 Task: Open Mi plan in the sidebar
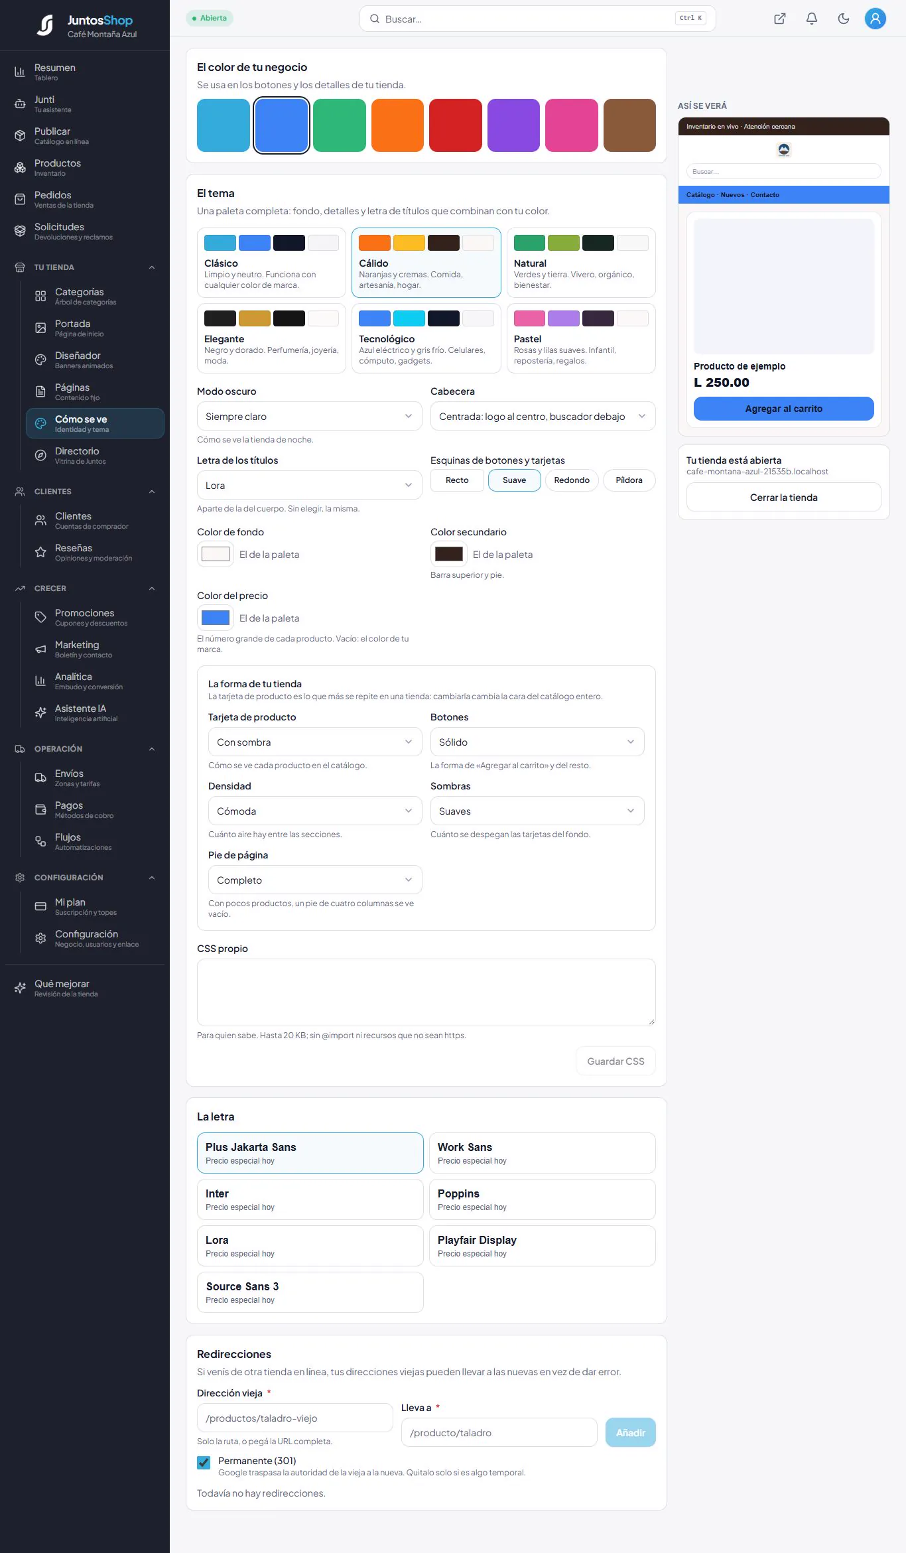pos(95,906)
